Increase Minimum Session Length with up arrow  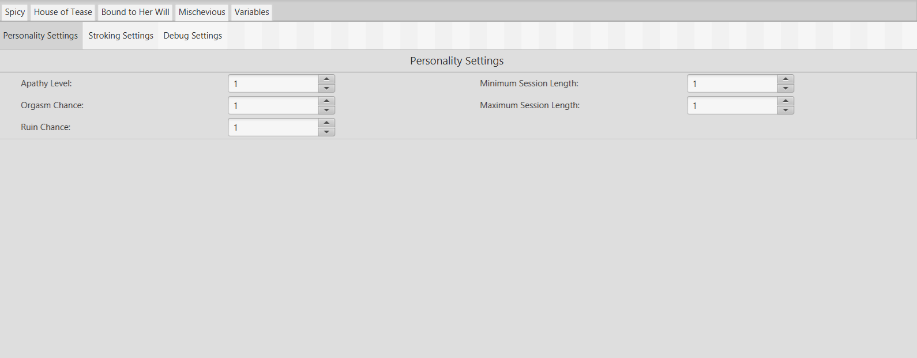pyautogui.click(x=786, y=79)
